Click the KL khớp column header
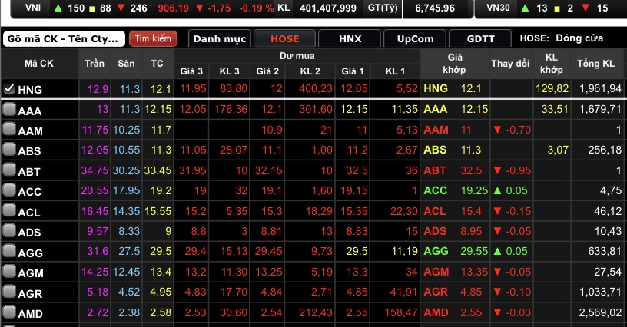This screenshot has width=627, height=327. pos(552,64)
